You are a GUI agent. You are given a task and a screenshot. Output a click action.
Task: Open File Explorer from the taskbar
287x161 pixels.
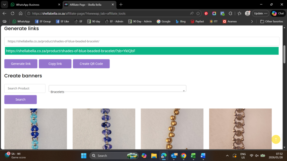[154, 156]
